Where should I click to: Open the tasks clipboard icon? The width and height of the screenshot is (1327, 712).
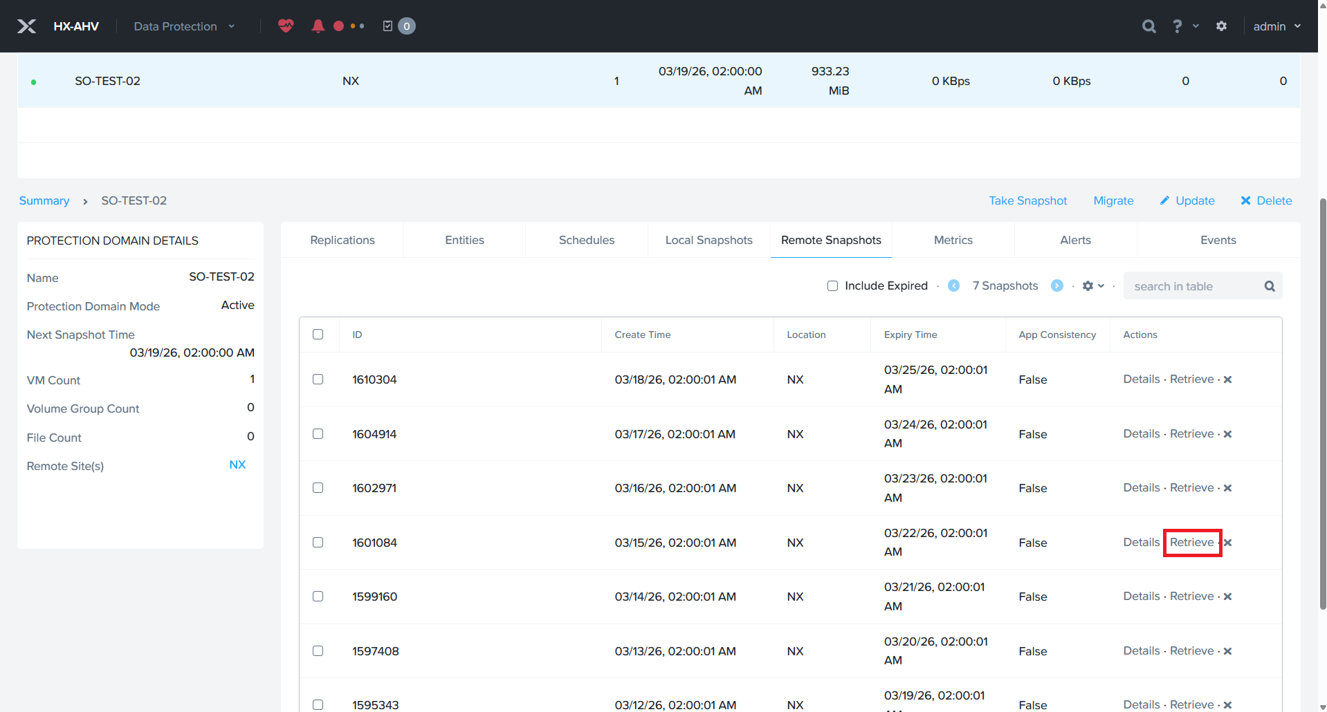[387, 26]
